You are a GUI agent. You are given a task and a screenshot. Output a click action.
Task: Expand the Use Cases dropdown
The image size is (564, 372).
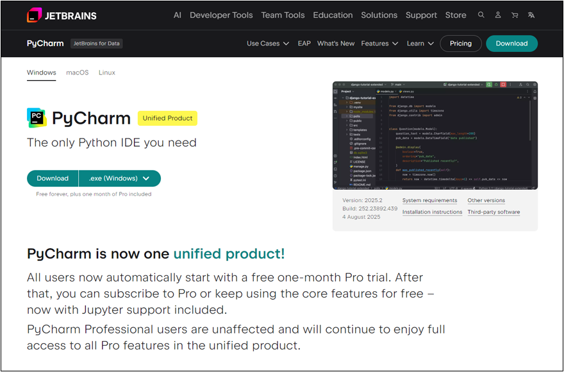click(x=268, y=44)
